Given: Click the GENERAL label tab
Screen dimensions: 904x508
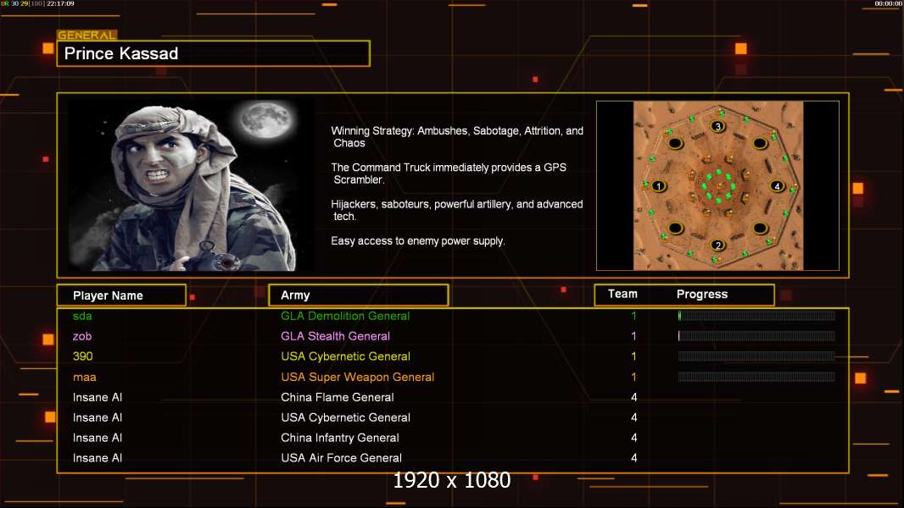Looking at the screenshot, I should (x=87, y=35).
